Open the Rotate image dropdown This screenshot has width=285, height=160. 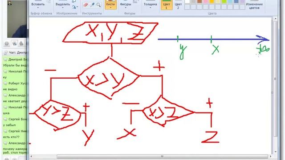point(75,7)
